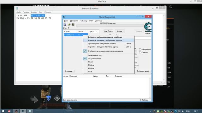Click the 'Отладчик' button
This screenshot has width=202, height=113.
pyautogui.click(x=69, y=71)
